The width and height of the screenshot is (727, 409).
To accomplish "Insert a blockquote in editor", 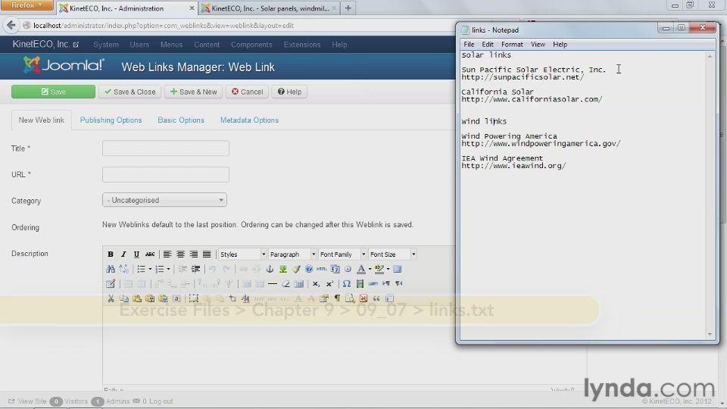I will click(376, 298).
